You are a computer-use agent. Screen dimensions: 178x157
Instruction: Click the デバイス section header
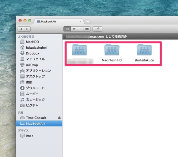(x=23, y=130)
